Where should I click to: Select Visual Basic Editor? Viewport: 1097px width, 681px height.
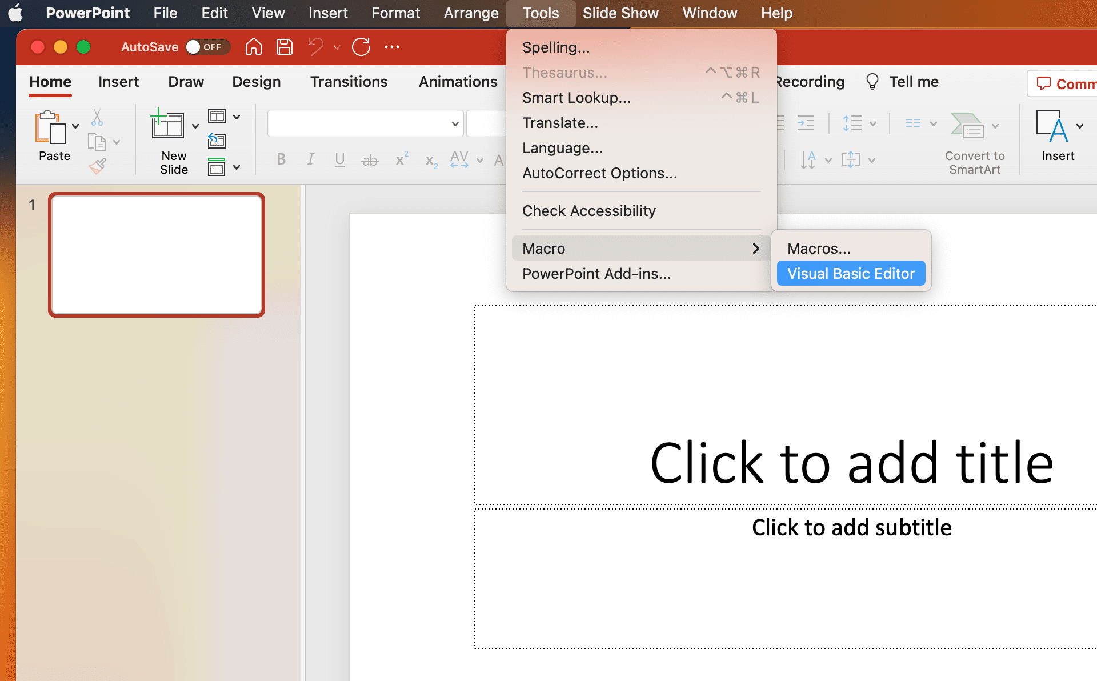point(850,273)
